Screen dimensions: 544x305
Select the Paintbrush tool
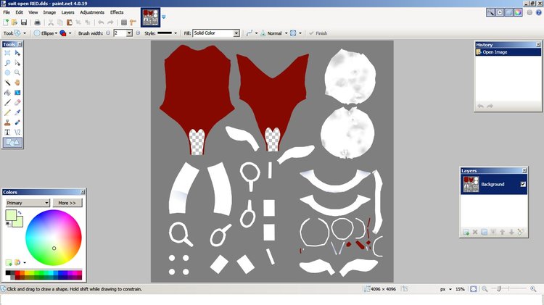[7, 103]
